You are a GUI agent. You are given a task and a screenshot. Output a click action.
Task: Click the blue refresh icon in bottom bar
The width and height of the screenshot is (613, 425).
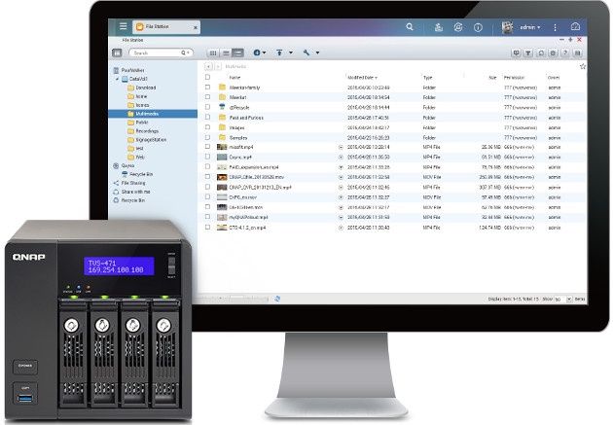tap(277, 299)
